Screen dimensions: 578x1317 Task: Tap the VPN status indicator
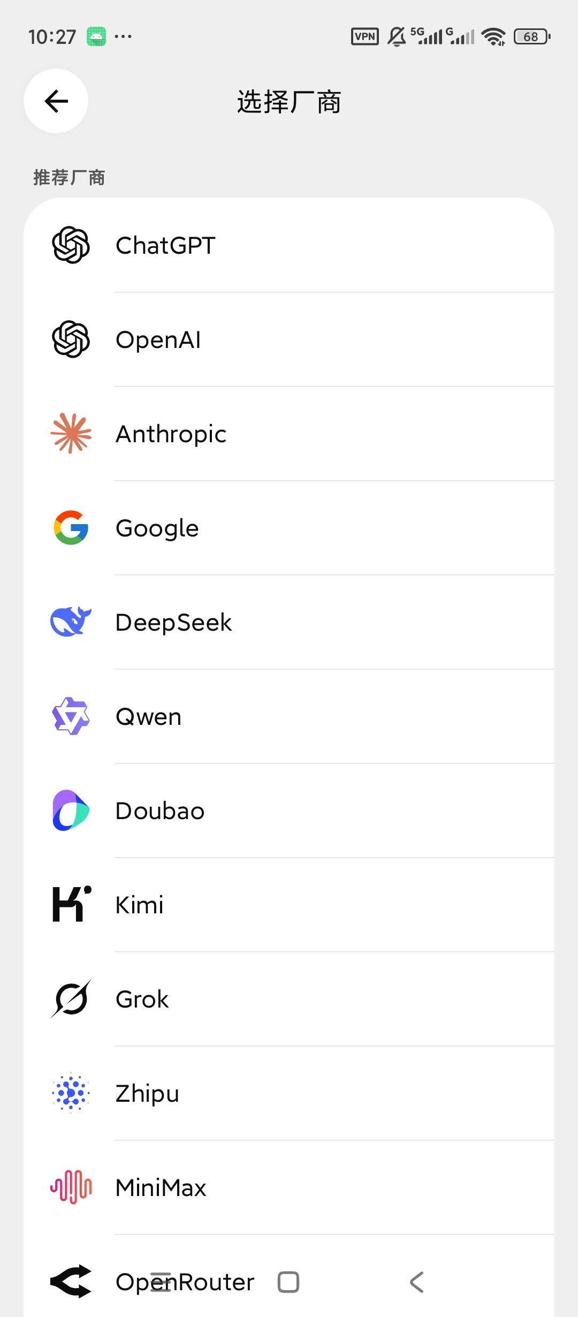click(365, 36)
